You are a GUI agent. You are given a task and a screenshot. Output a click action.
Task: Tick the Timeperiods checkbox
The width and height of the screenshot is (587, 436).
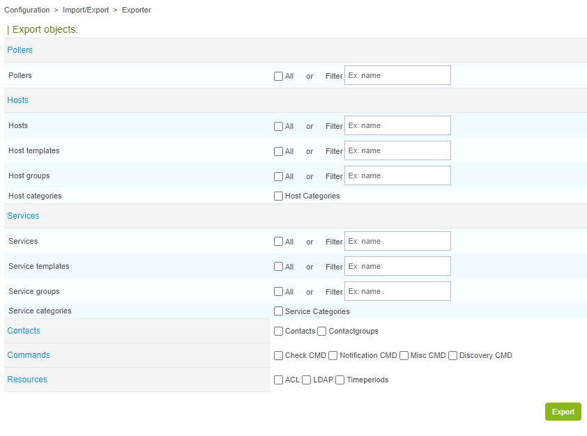[x=340, y=380]
